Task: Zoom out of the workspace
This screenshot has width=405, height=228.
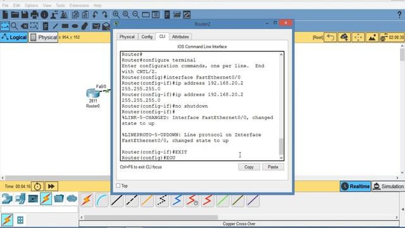Action: click(x=136, y=15)
